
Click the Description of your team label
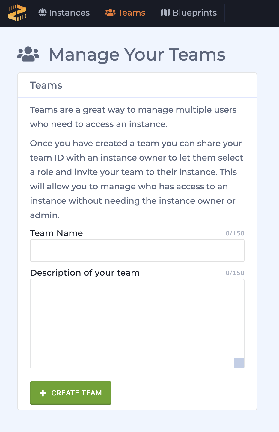[85, 273]
